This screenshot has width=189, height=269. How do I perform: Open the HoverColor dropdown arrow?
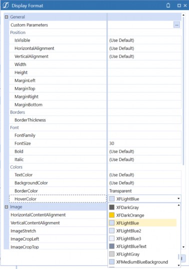tap(178, 198)
